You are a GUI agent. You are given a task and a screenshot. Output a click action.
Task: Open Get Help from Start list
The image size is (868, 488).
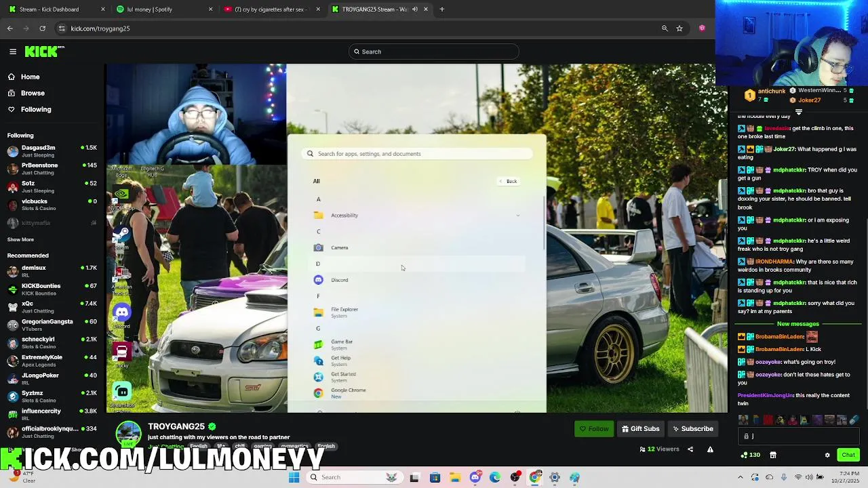[x=417, y=361]
